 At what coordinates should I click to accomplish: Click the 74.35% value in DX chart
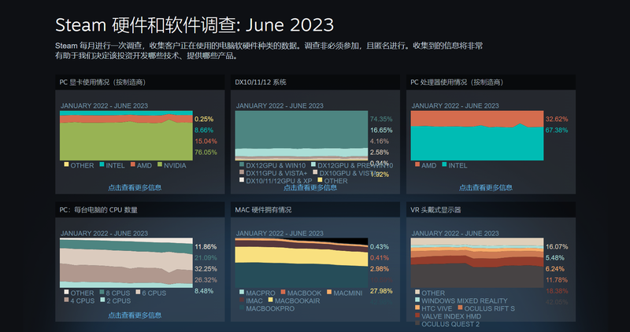381,120
